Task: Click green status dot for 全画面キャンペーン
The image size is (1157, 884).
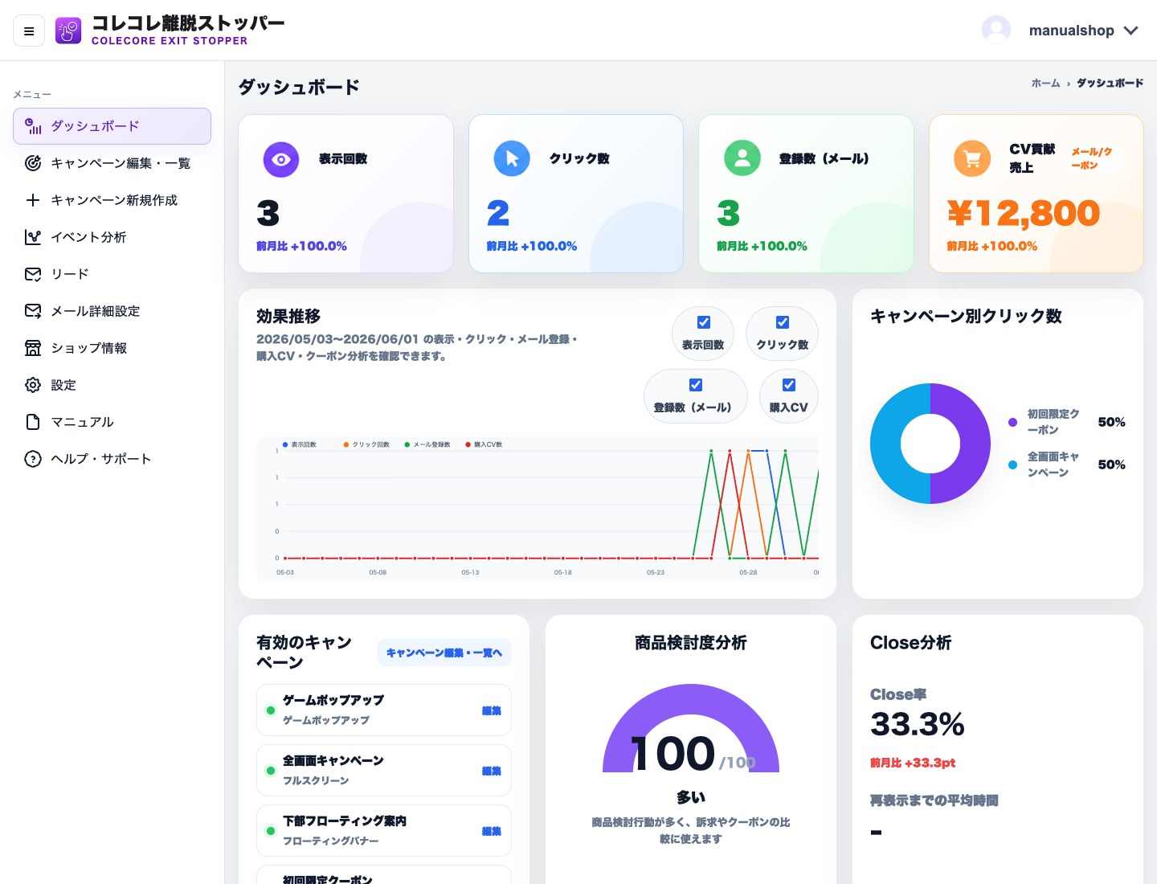Action: point(271,771)
